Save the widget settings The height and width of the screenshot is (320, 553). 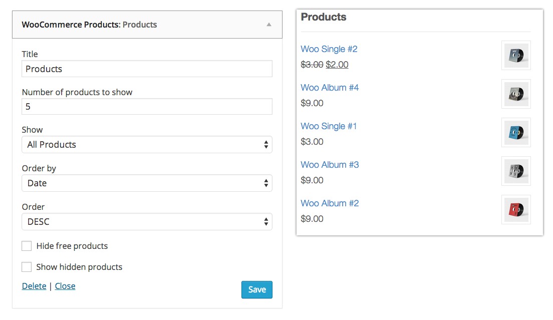click(256, 289)
